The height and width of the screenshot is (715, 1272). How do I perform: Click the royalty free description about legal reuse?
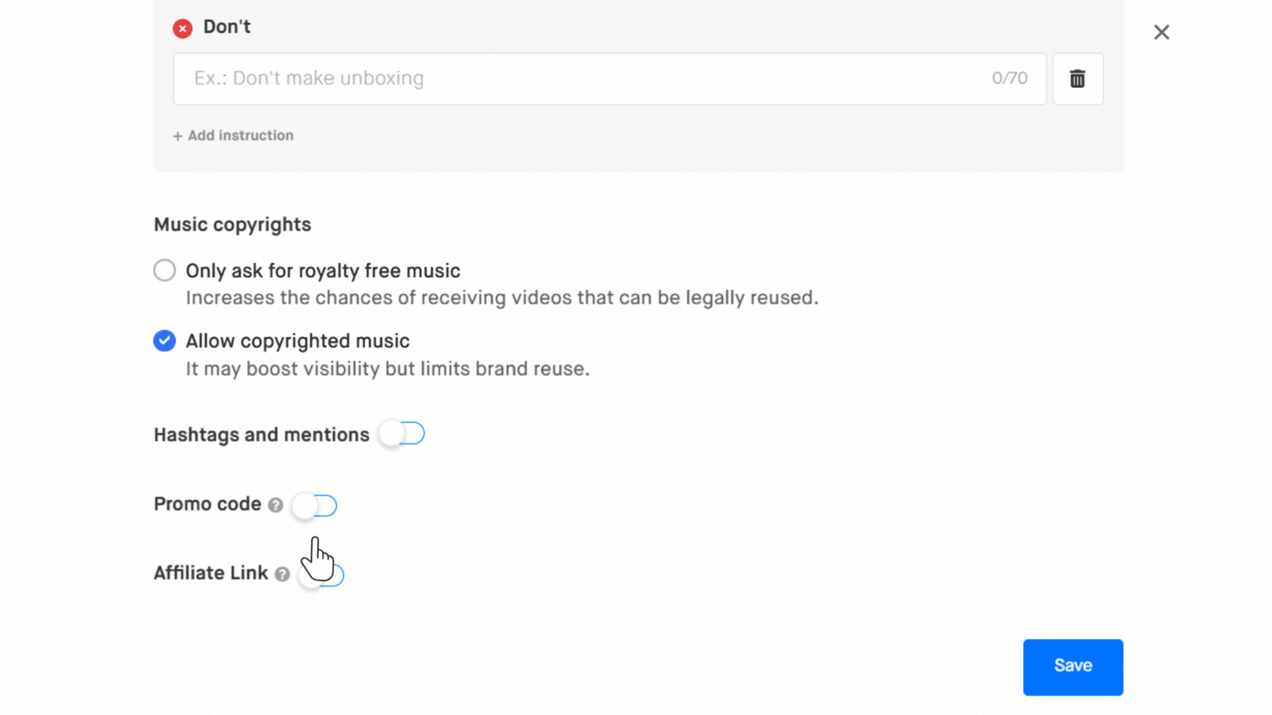[502, 298]
